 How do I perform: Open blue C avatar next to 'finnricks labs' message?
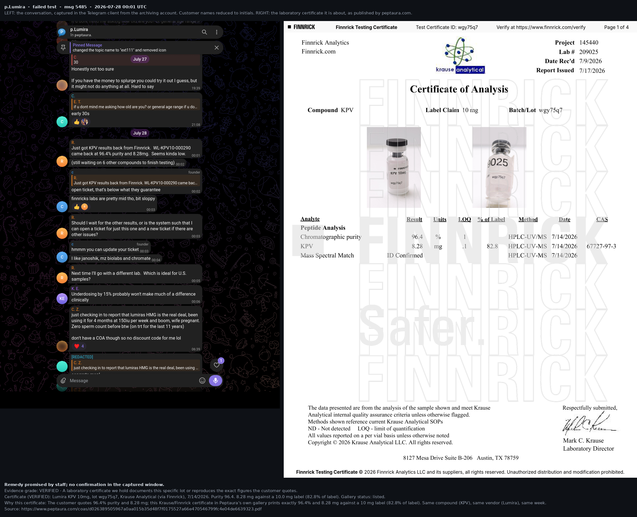(x=62, y=207)
